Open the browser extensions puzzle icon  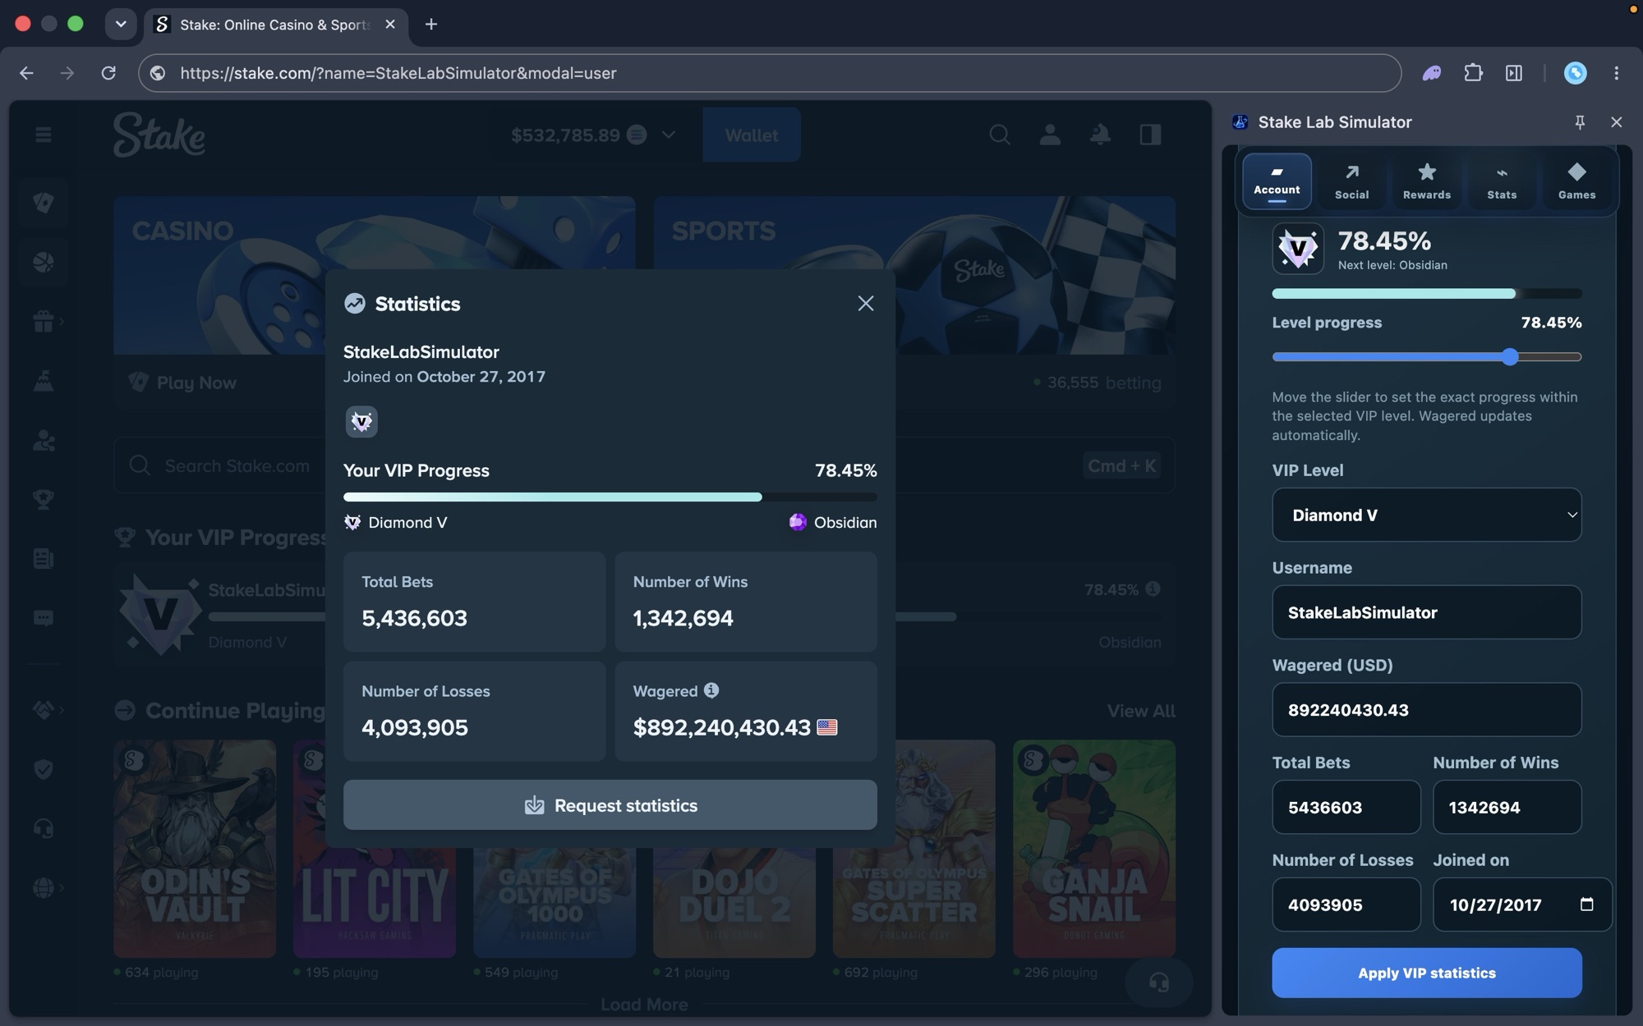point(1473,73)
